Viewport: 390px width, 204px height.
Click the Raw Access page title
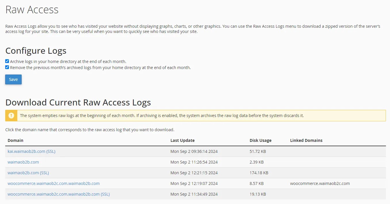pyautogui.click(x=32, y=10)
